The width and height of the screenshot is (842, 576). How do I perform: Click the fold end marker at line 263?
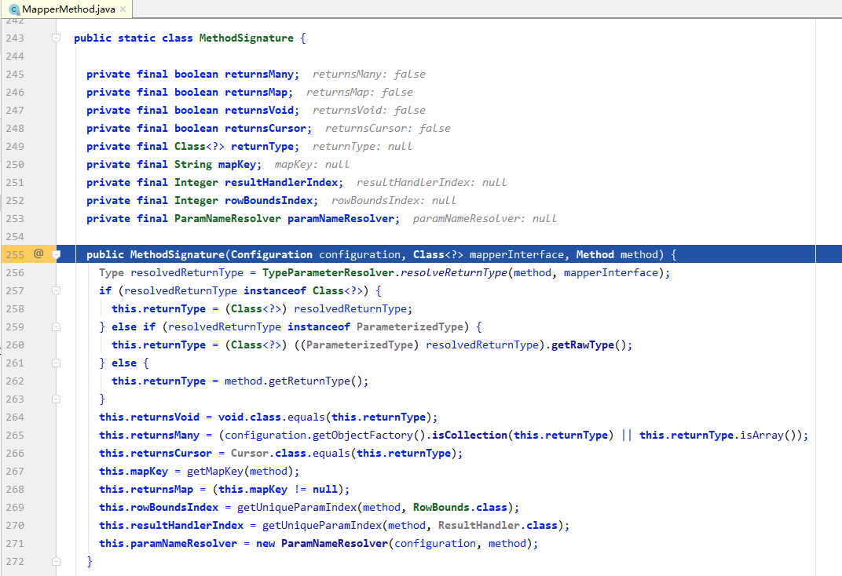point(56,399)
